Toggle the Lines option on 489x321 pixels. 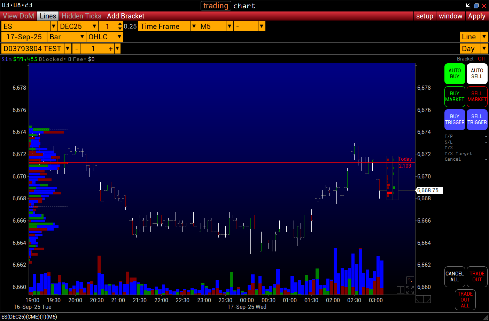point(48,16)
